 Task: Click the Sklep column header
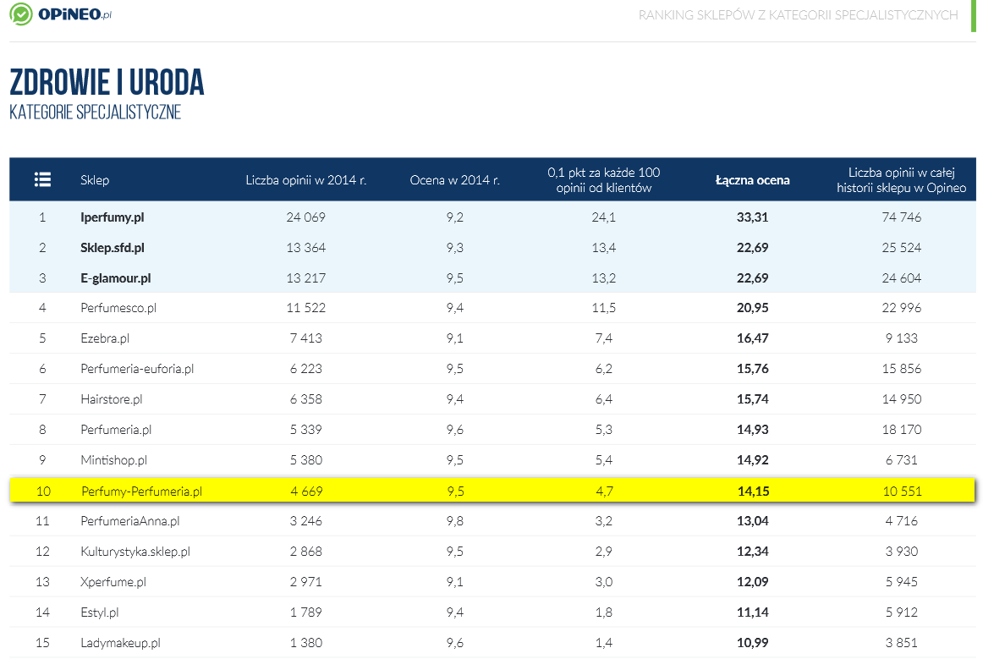pyautogui.click(x=95, y=180)
